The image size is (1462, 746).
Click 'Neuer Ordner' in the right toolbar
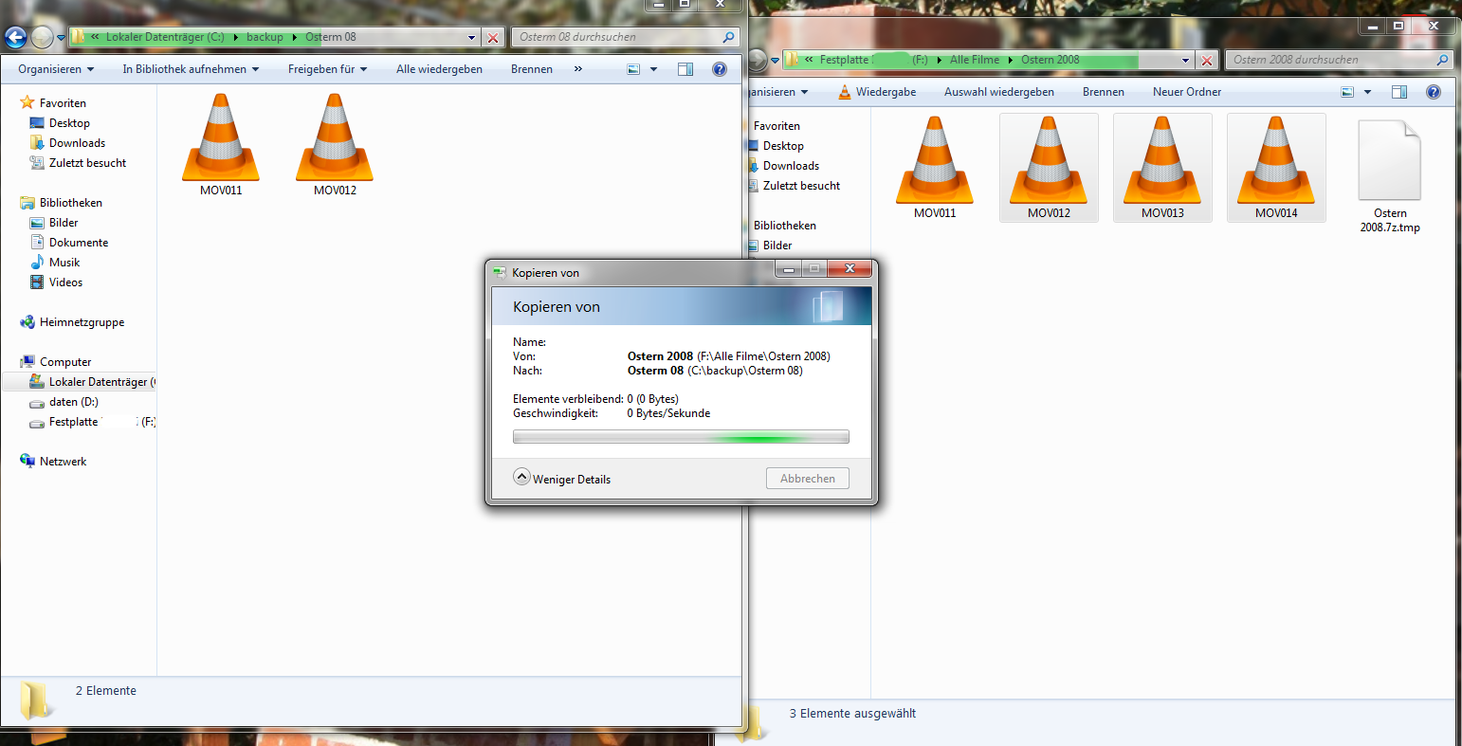[x=1187, y=92]
